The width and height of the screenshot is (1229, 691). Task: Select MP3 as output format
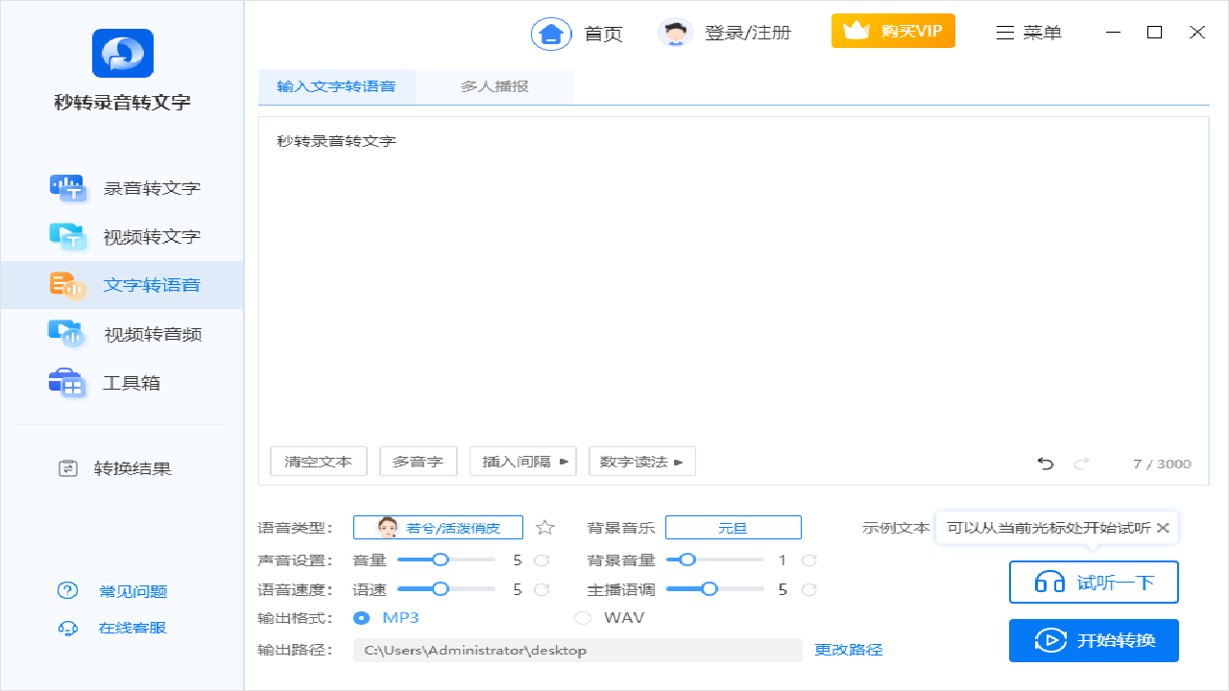pos(361,617)
